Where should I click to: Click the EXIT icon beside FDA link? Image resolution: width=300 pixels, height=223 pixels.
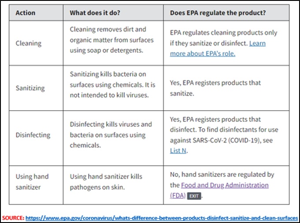pos(194,196)
